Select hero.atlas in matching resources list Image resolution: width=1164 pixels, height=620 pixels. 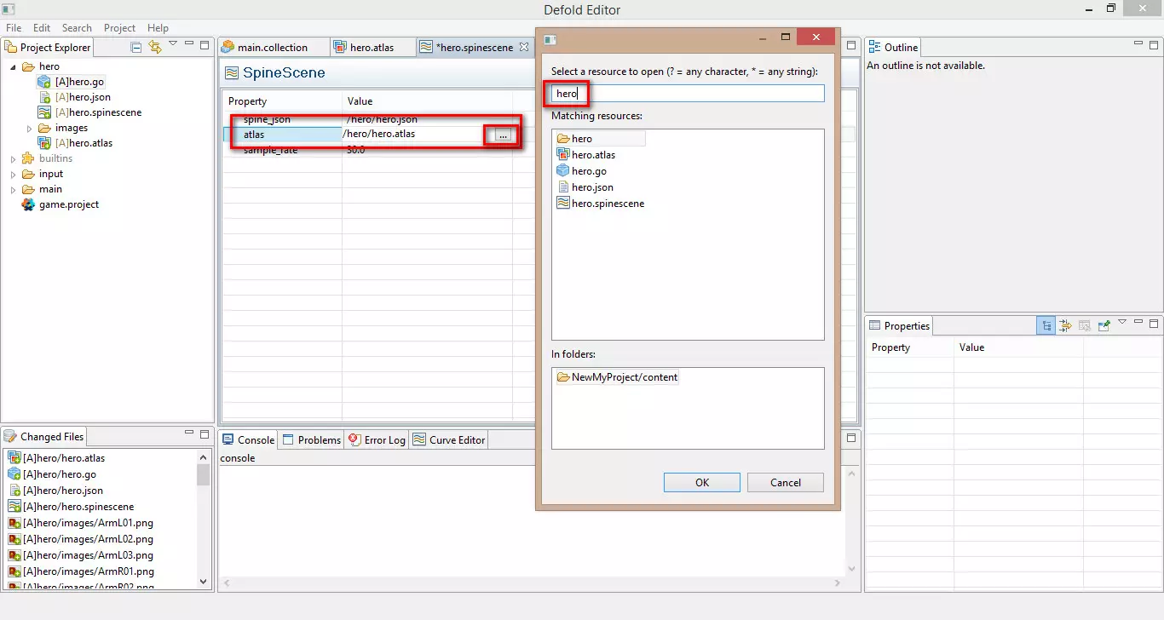click(x=593, y=155)
